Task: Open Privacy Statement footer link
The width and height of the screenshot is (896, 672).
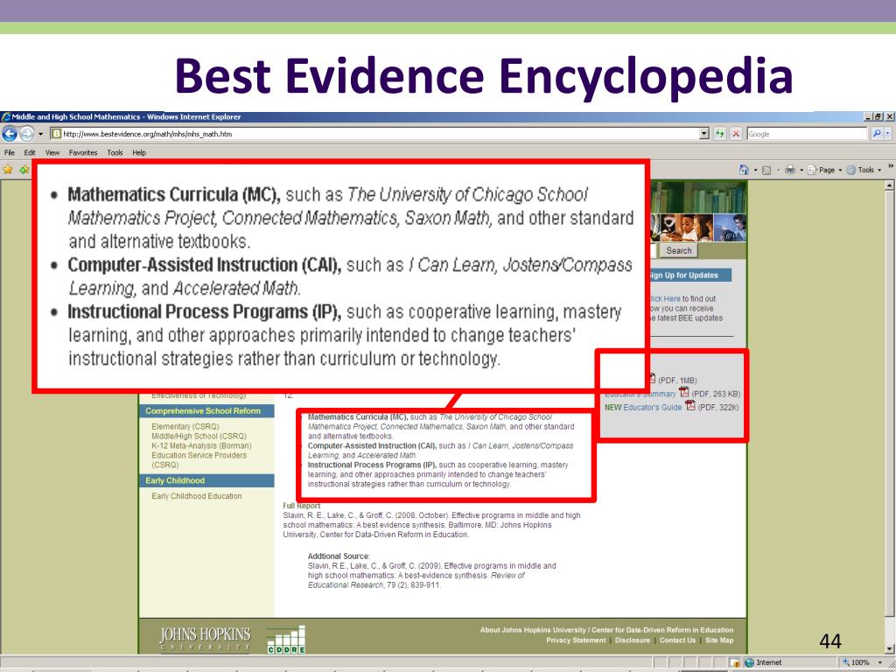Action: (x=576, y=640)
